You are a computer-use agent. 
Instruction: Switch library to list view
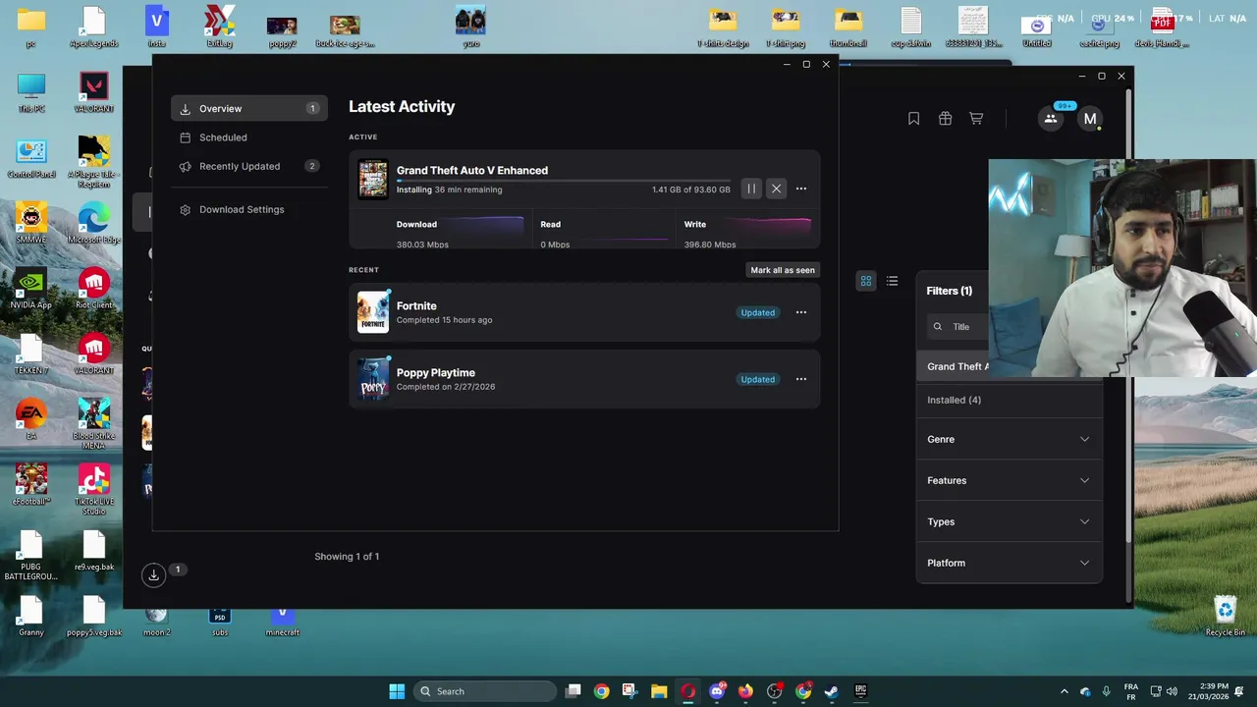892,281
